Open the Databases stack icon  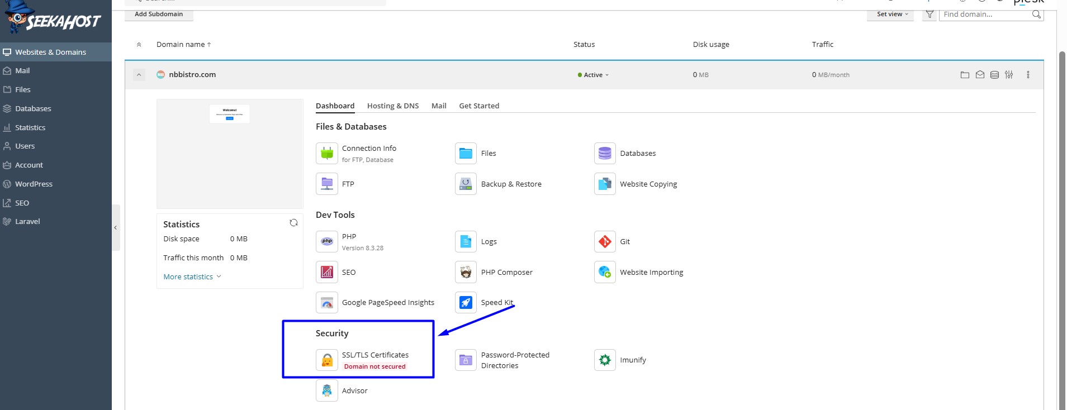(605, 153)
